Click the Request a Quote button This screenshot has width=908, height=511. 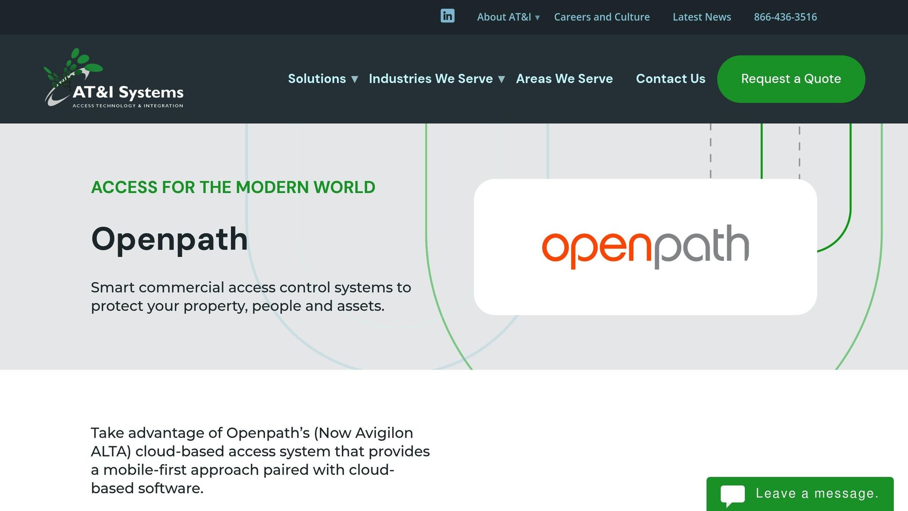coord(791,79)
